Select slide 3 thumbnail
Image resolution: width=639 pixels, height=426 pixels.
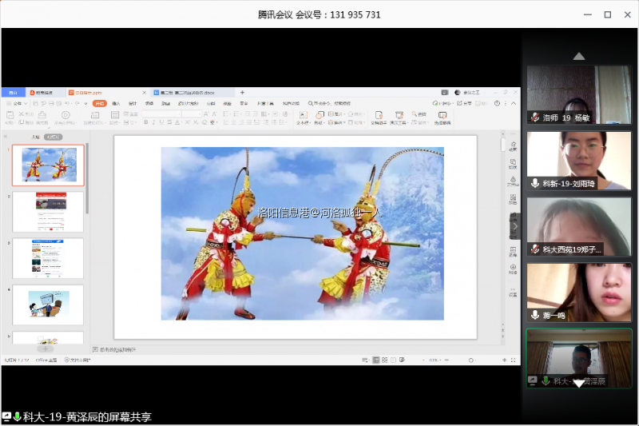(48, 258)
